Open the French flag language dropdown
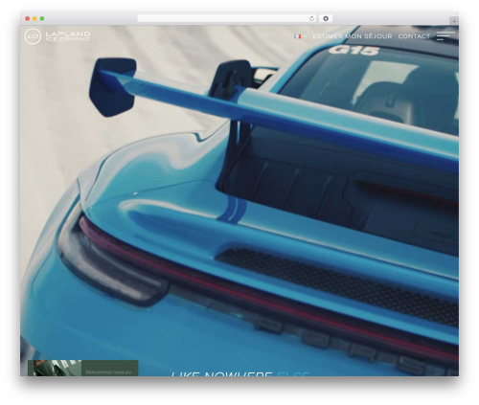Viewport: 479px width, 405px height. pyautogui.click(x=300, y=36)
